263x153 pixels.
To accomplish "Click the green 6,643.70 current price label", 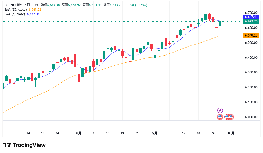I will [x=251, y=21].
